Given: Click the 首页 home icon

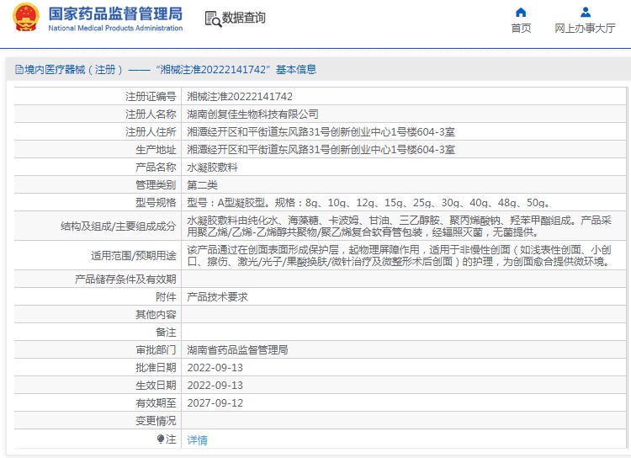Looking at the screenshot, I should [x=521, y=12].
